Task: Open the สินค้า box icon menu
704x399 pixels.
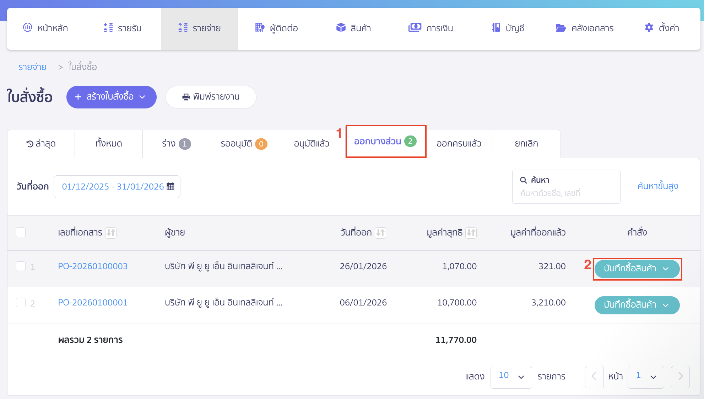Action: click(x=341, y=28)
